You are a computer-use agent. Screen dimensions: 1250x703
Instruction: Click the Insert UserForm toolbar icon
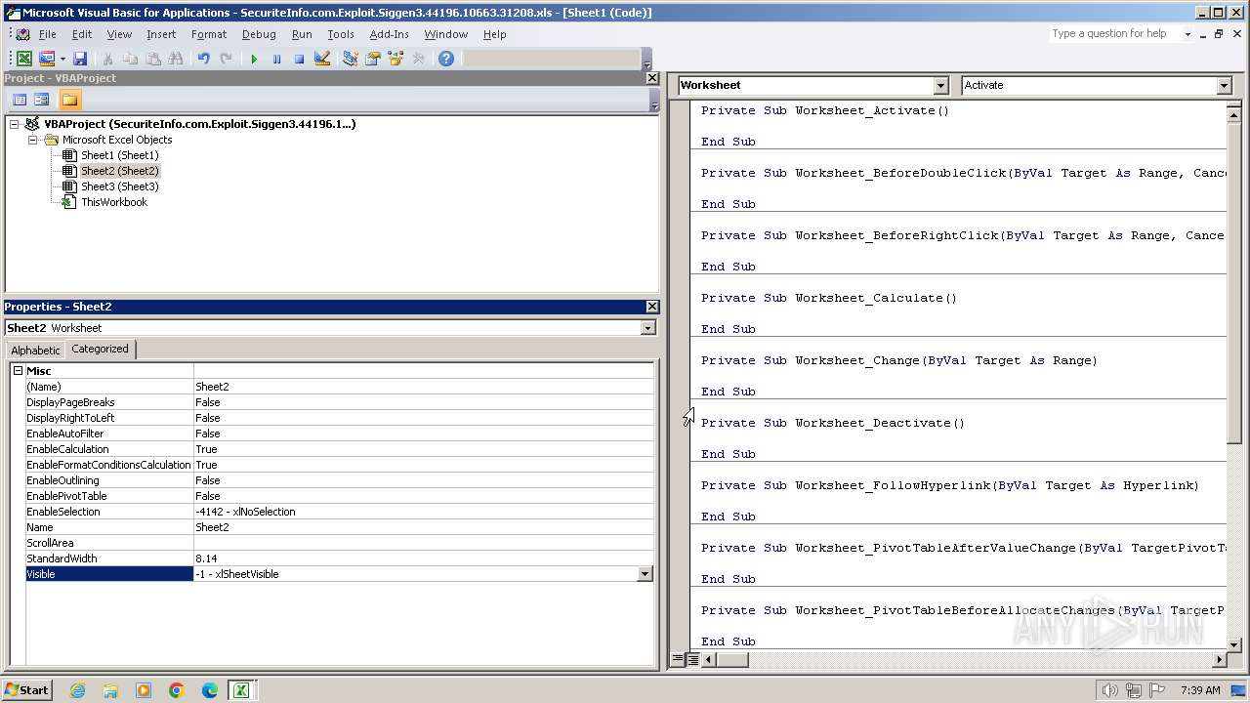pyautogui.click(x=46, y=60)
